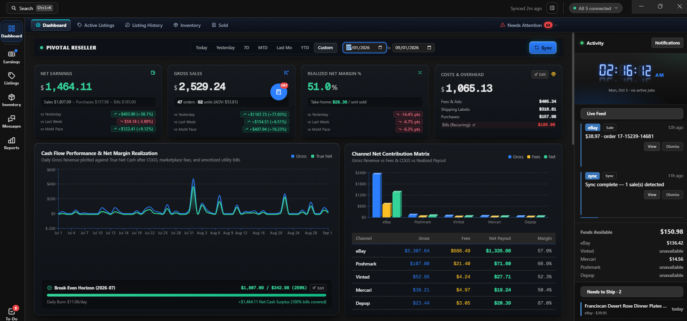Toggle the True Net legend swatch on cash flow chart
The width and height of the screenshot is (687, 321).
pos(313,156)
